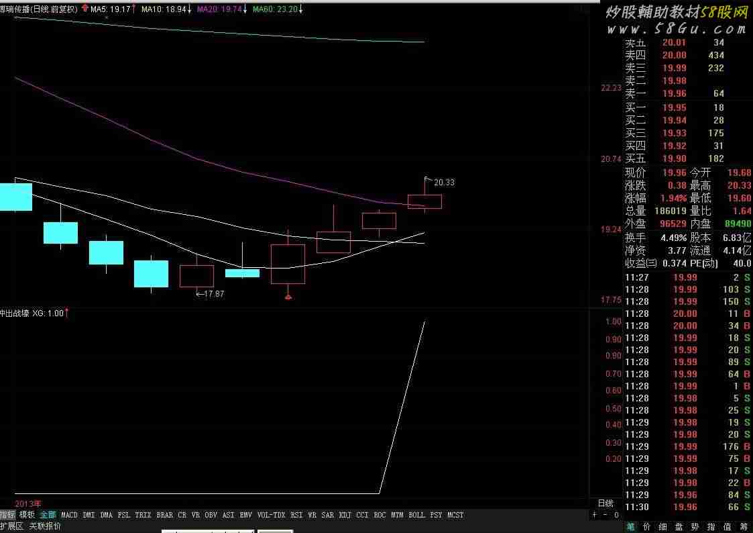Switch to the 值 value tab

[727, 527]
